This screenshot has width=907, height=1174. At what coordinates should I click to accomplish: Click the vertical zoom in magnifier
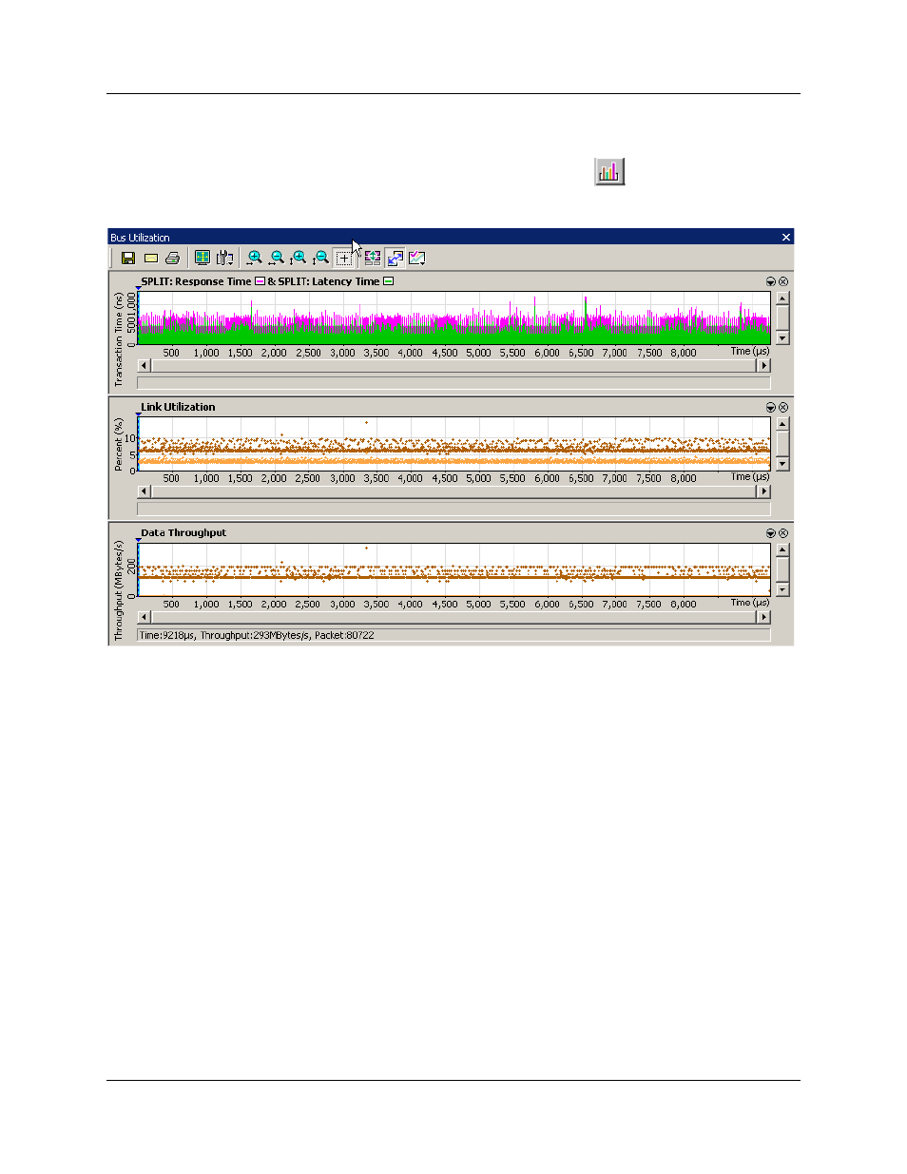(x=299, y=258)
